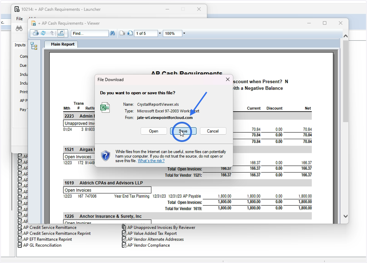Click the Viewer vertical scrollbar thumb

(x=346, y=81)
